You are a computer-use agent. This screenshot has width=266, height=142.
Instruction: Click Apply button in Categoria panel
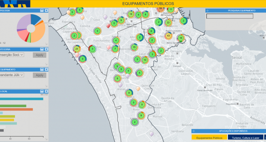coord(40,55)
